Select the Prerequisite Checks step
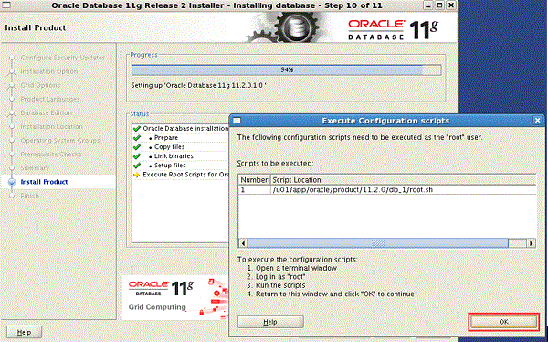Viewport: 548px width, 342px height. [51, 154]
